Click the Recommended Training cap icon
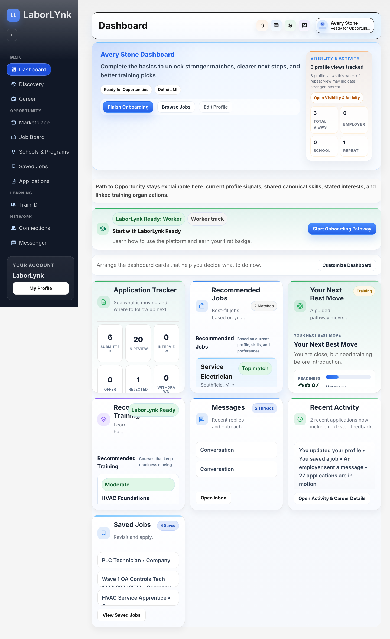Screen dimensions: 390x639 [104, 419]
